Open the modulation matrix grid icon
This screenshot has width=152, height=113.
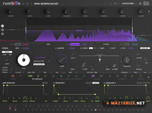(x=140, y=76)
